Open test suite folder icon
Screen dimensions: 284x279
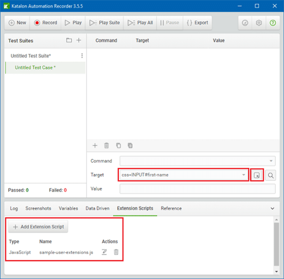coord(69,40)
